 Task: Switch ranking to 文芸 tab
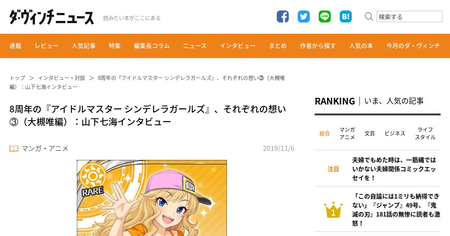[x=370, y=133]
